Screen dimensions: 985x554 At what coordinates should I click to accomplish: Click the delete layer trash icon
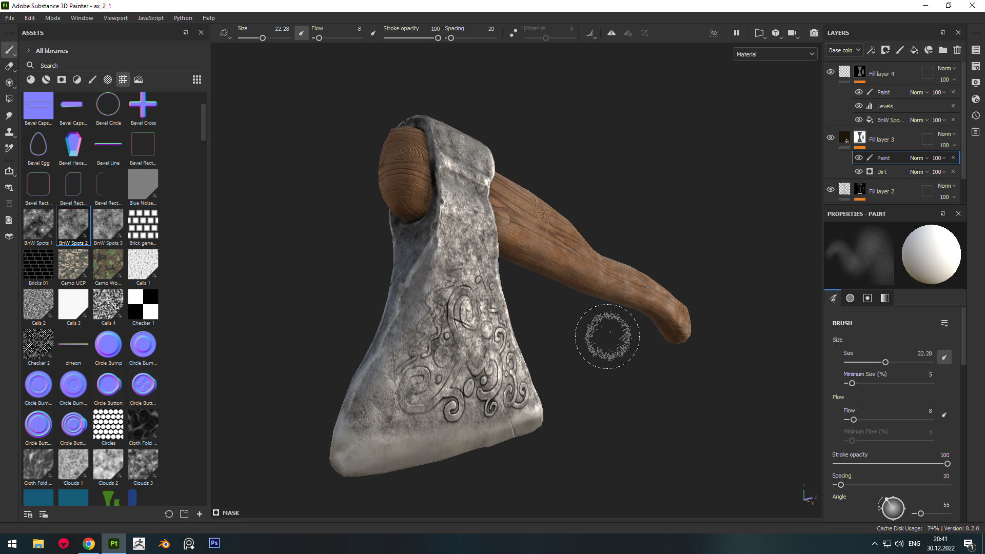pyautogui.click(x=957, y=50)
